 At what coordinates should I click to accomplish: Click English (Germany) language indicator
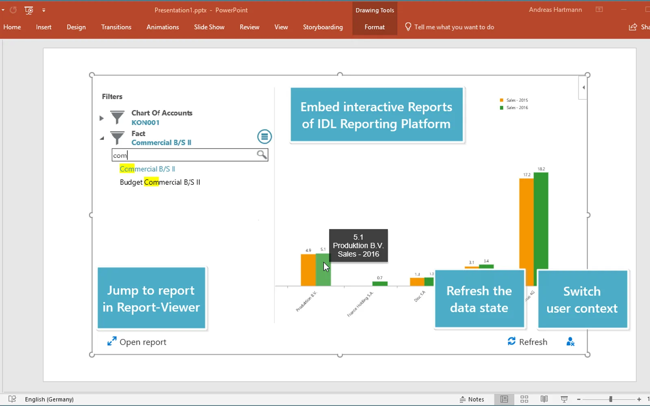coord(49,400)
